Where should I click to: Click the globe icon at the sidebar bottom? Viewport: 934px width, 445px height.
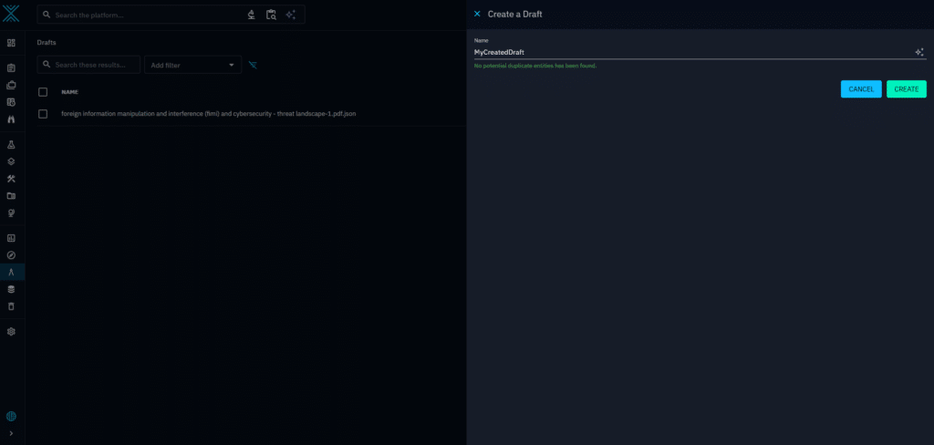click(x=12, y=416)
